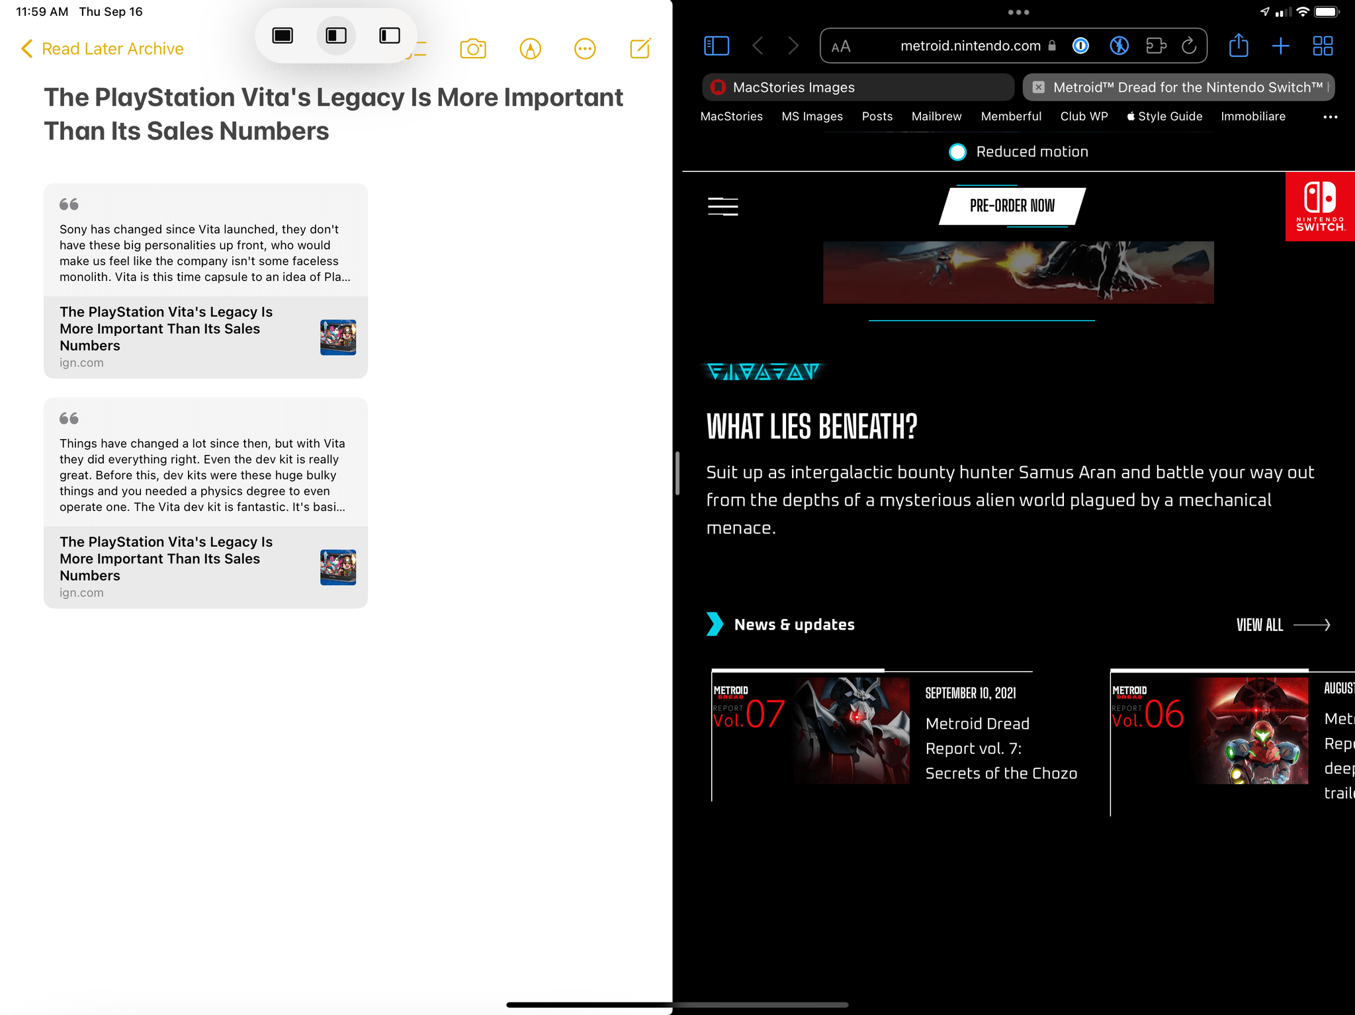The image size is (1355, 1015).
Task: Switch to the MacStories Images tab
Action: coord(858,87)
